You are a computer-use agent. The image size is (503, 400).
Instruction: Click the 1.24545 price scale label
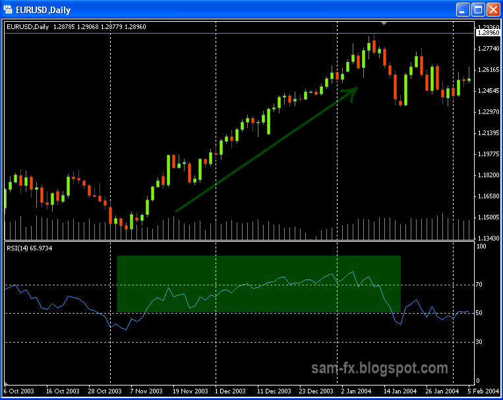tap(488, 91)
